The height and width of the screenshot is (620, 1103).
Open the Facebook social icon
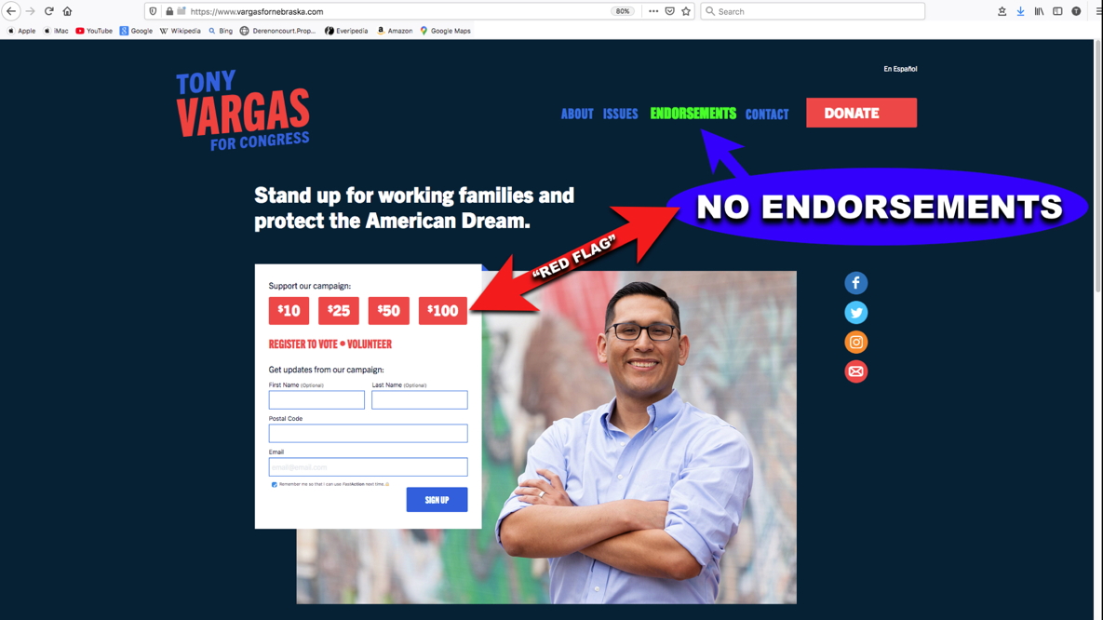tap(855, 283)
